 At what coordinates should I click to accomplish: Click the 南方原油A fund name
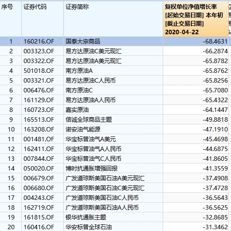79,71
